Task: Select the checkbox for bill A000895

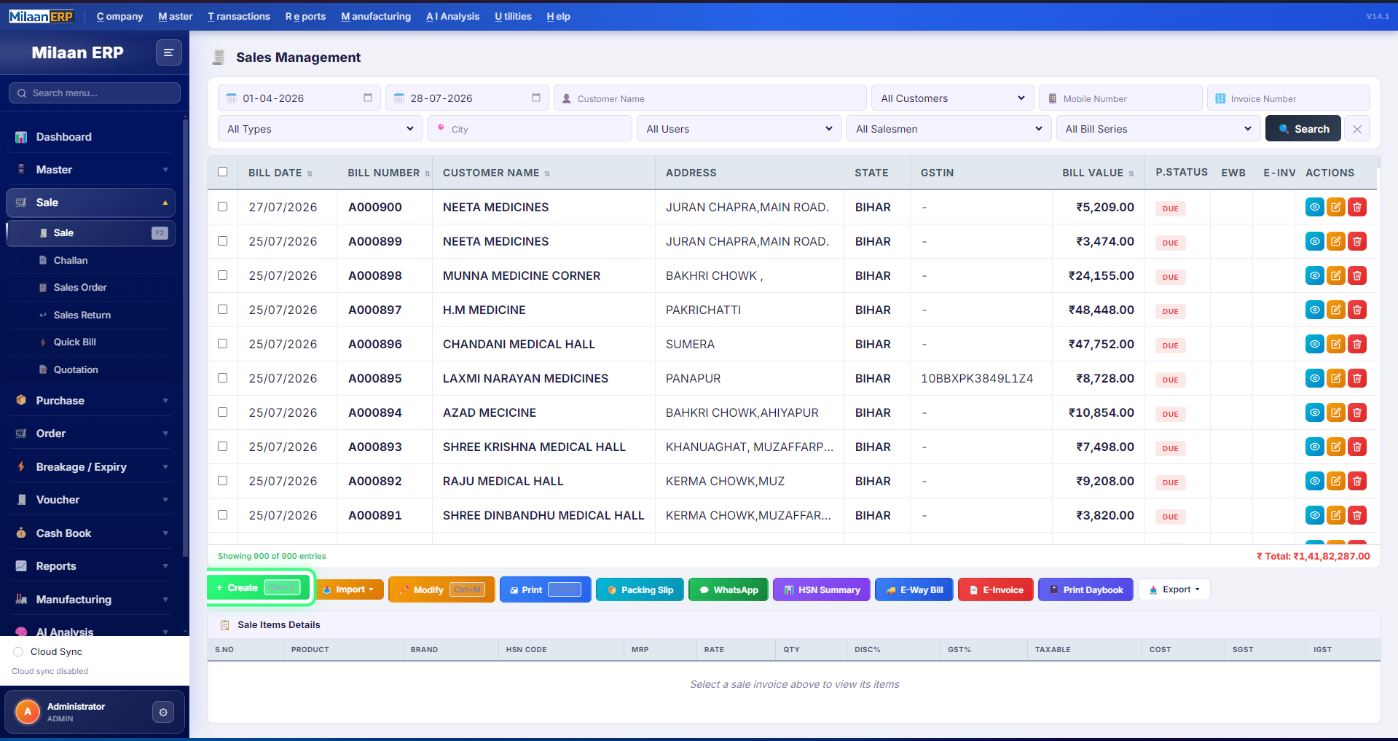Action: point(222,378)
